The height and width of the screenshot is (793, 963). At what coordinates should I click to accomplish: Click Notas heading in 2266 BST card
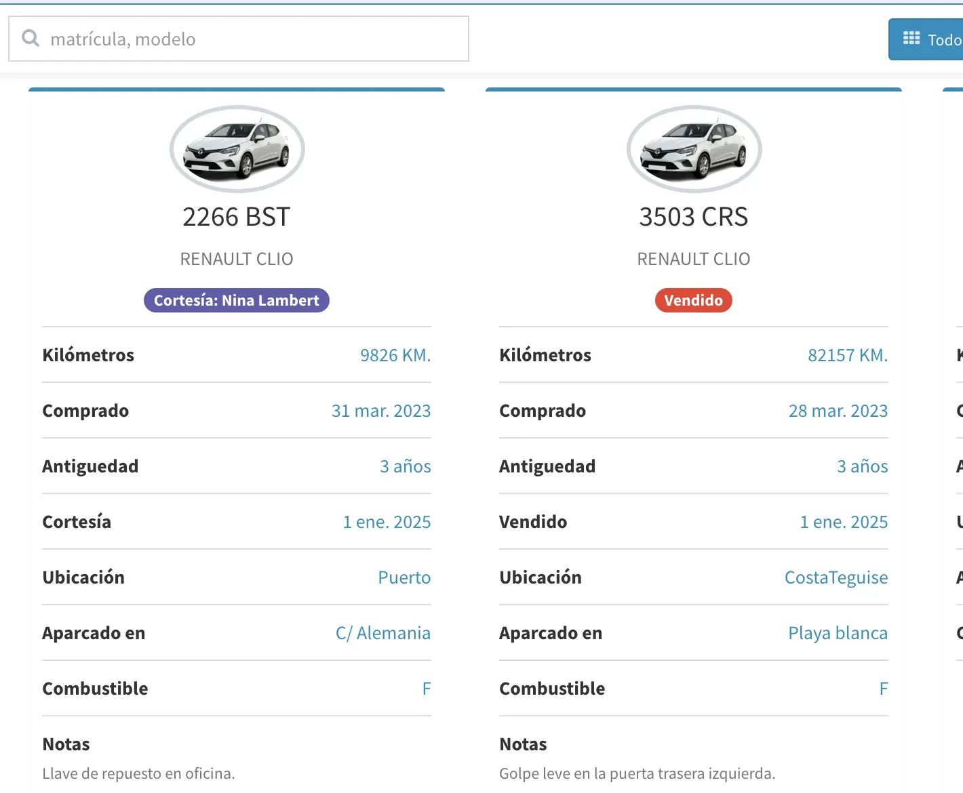click(66, 744)
